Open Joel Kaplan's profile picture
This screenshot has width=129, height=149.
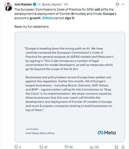point(8,7)
